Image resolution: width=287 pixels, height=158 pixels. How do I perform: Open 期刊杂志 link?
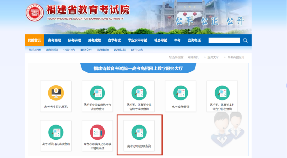click(x=137, y=50)
